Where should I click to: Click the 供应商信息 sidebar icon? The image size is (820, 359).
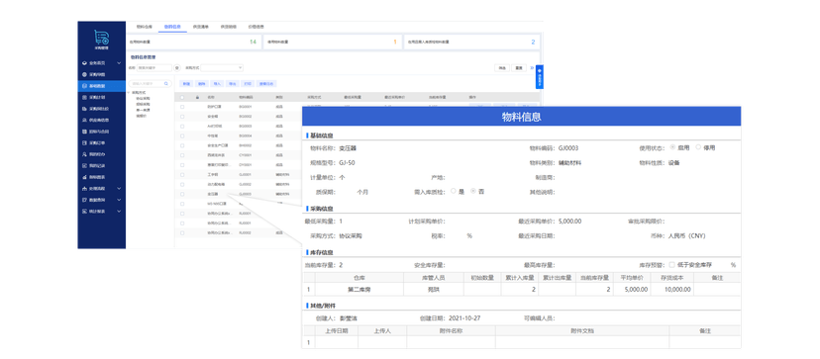[x=85, y=121]
